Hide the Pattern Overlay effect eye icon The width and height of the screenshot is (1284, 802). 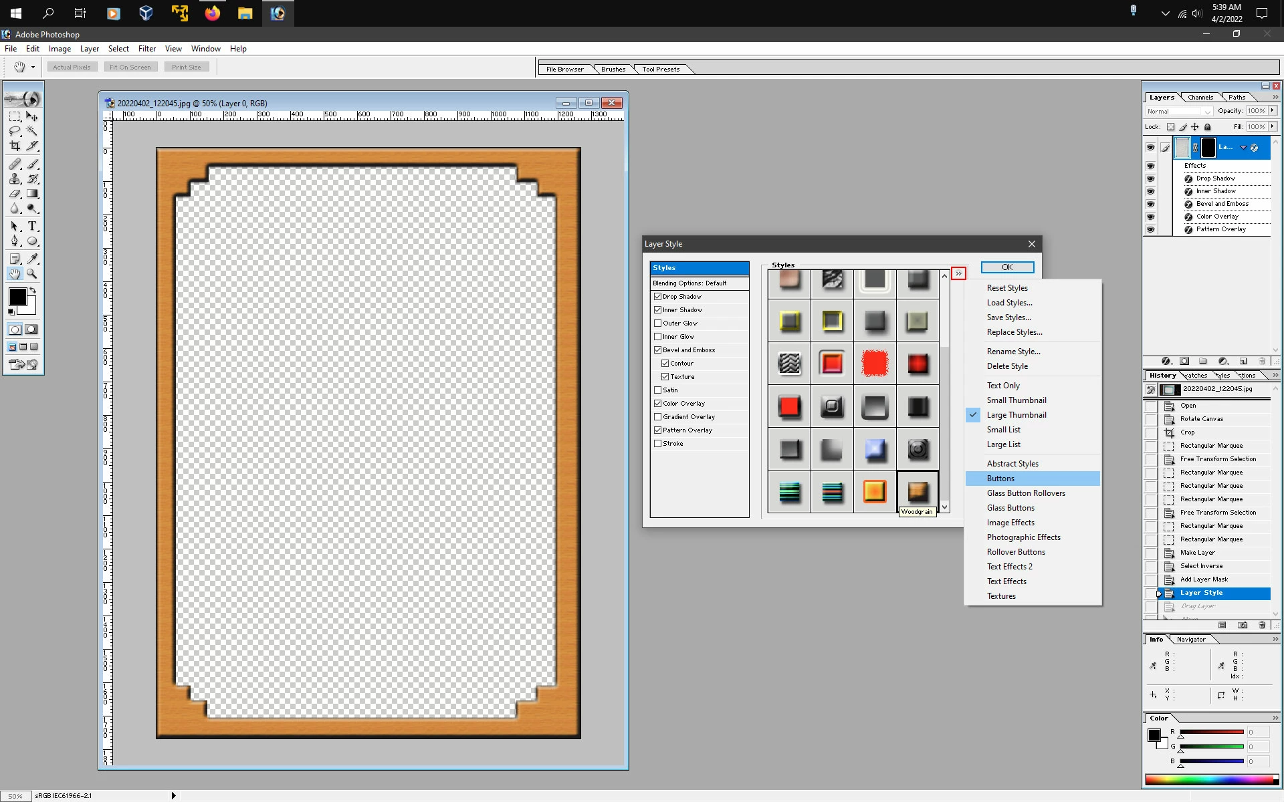pos(1150,229)
